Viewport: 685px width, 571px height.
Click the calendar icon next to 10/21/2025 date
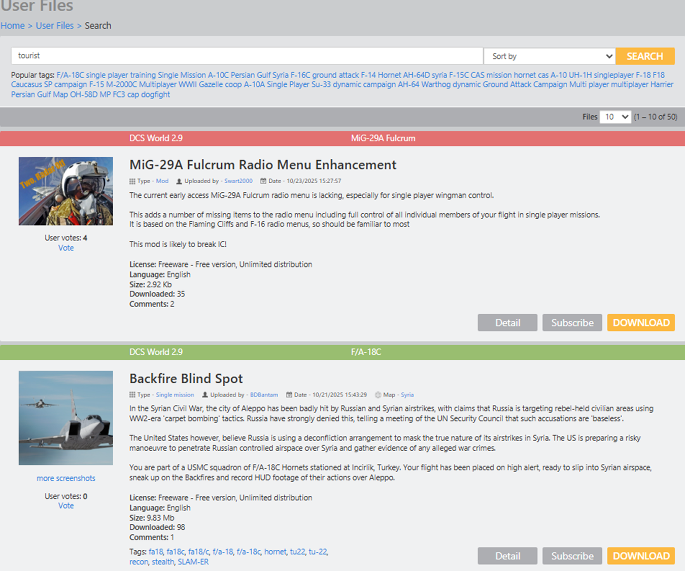[x=289, y=395]
